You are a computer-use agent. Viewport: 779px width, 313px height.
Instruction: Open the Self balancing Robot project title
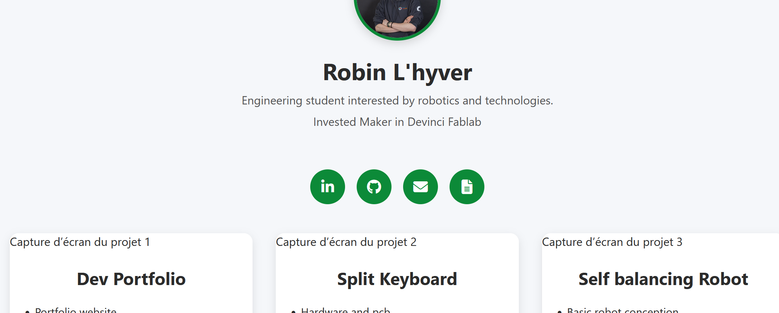point(663,279)
